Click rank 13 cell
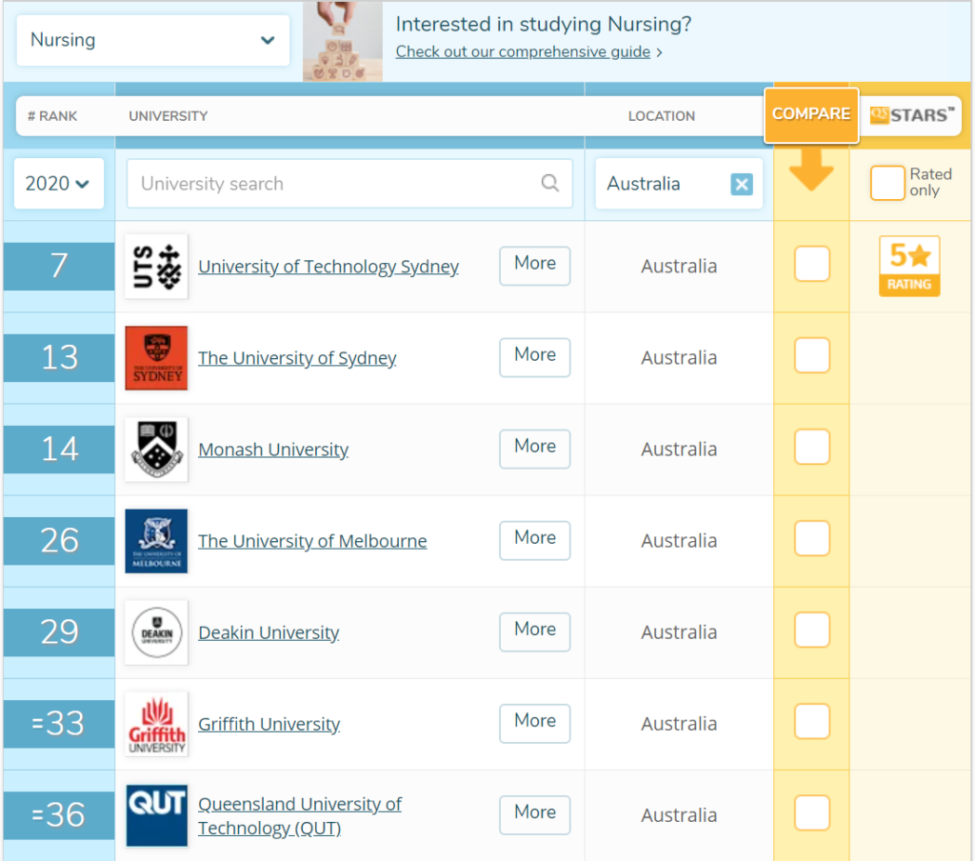 pos(59,358)
